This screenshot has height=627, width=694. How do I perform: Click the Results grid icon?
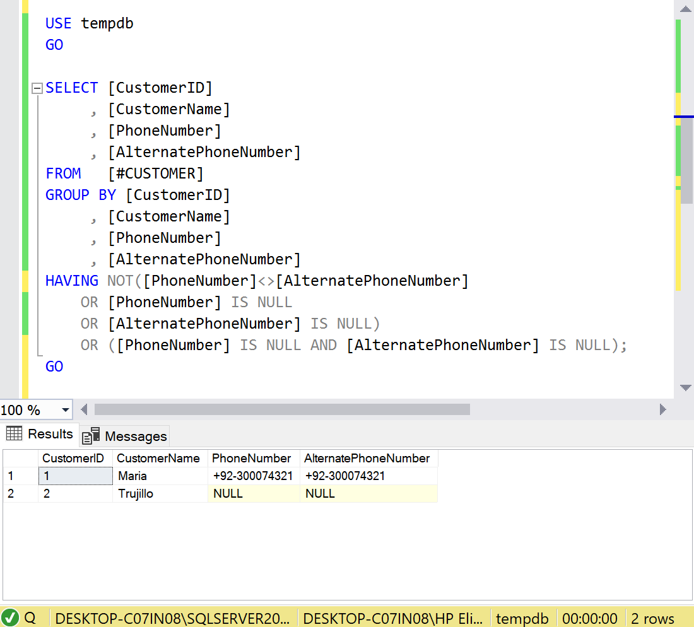[x=14, y=434]
